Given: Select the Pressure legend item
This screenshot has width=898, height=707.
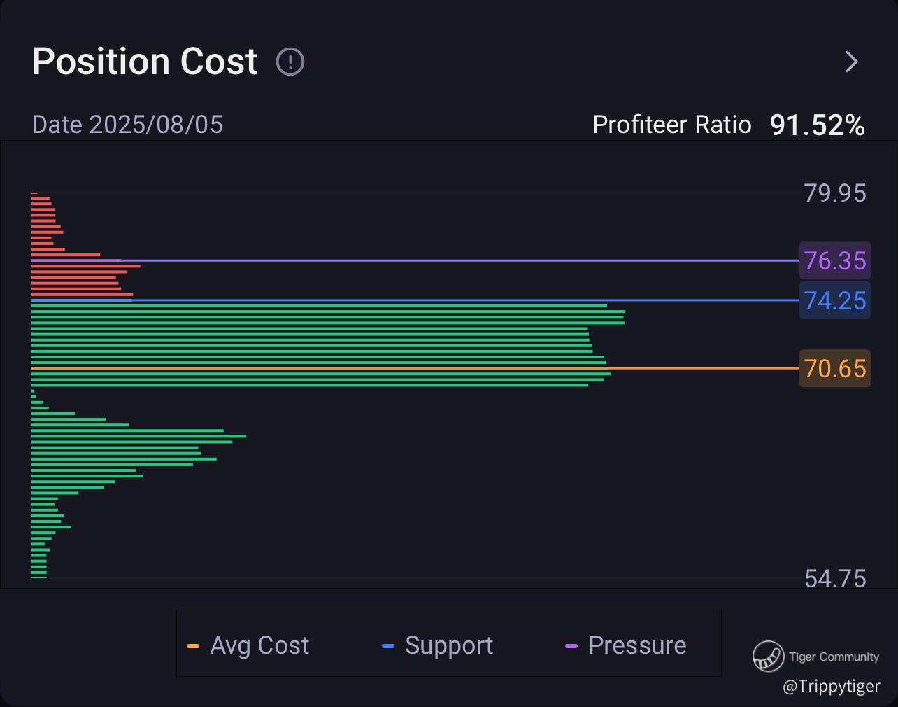Looking at the screenshot, I should pos(636,645).
